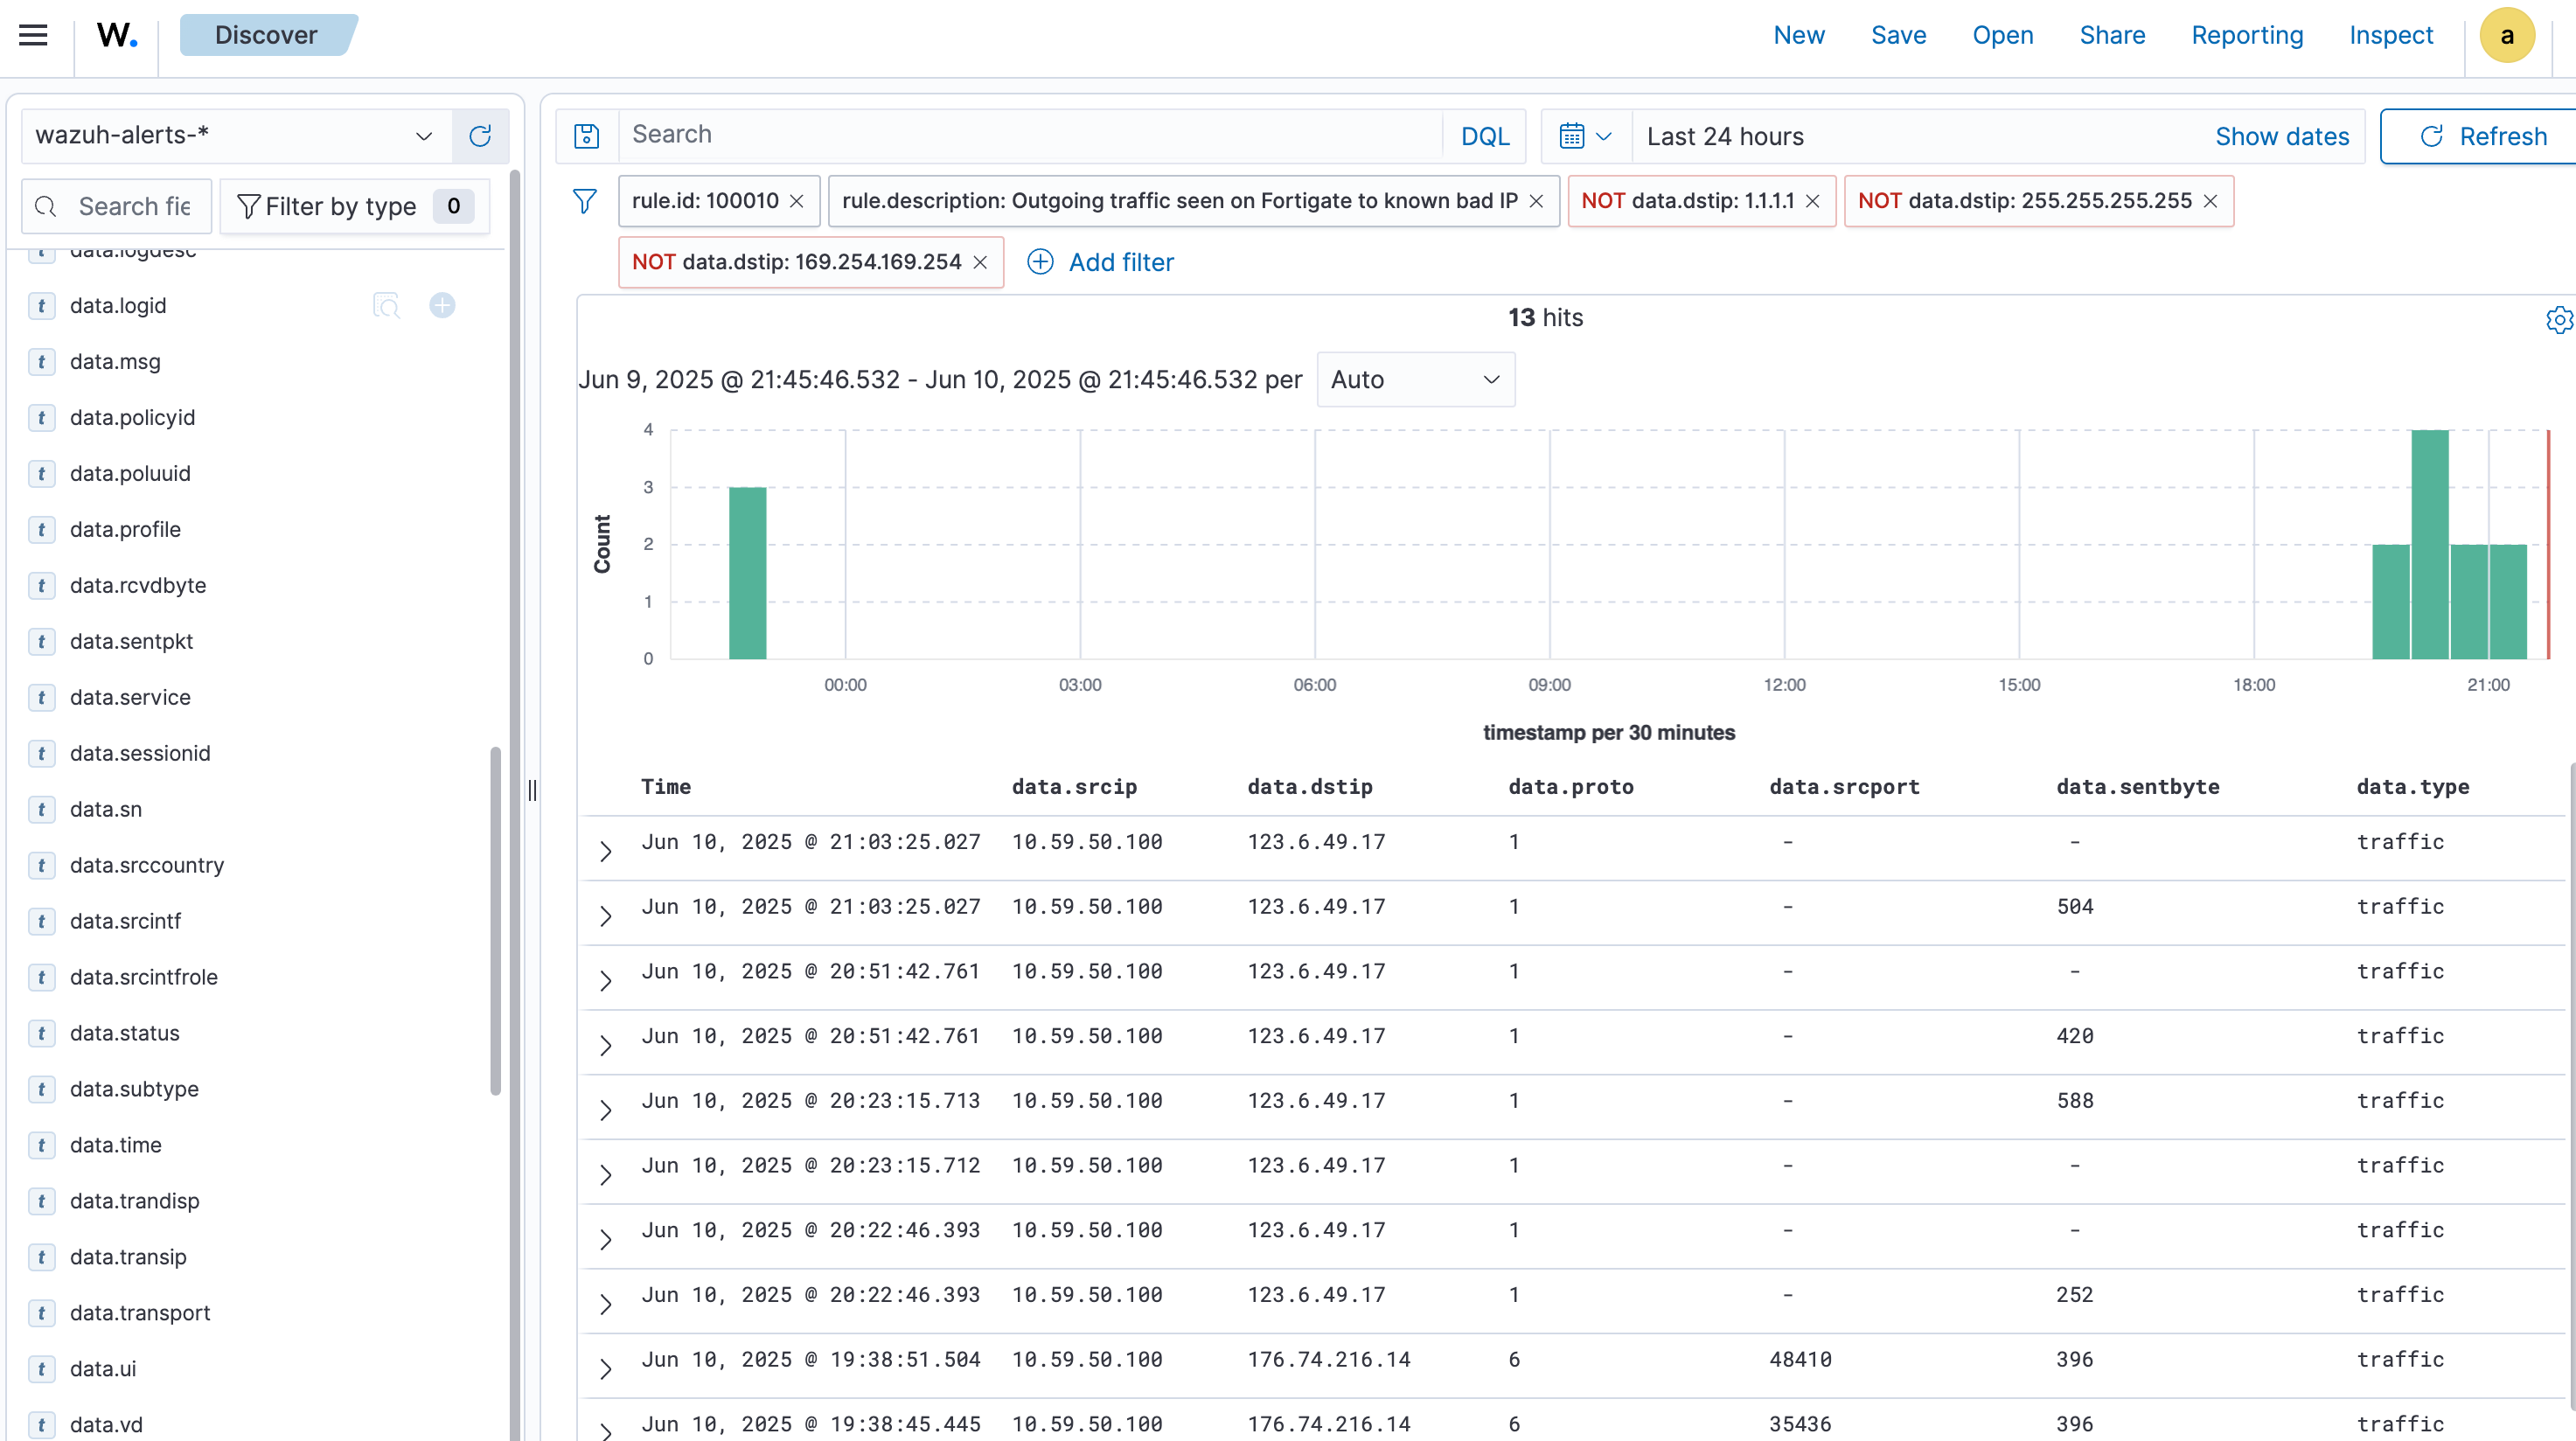The image size is (2576, 1441).
Task: Click the Add filter plus icon
Action: click(1040, 262)
